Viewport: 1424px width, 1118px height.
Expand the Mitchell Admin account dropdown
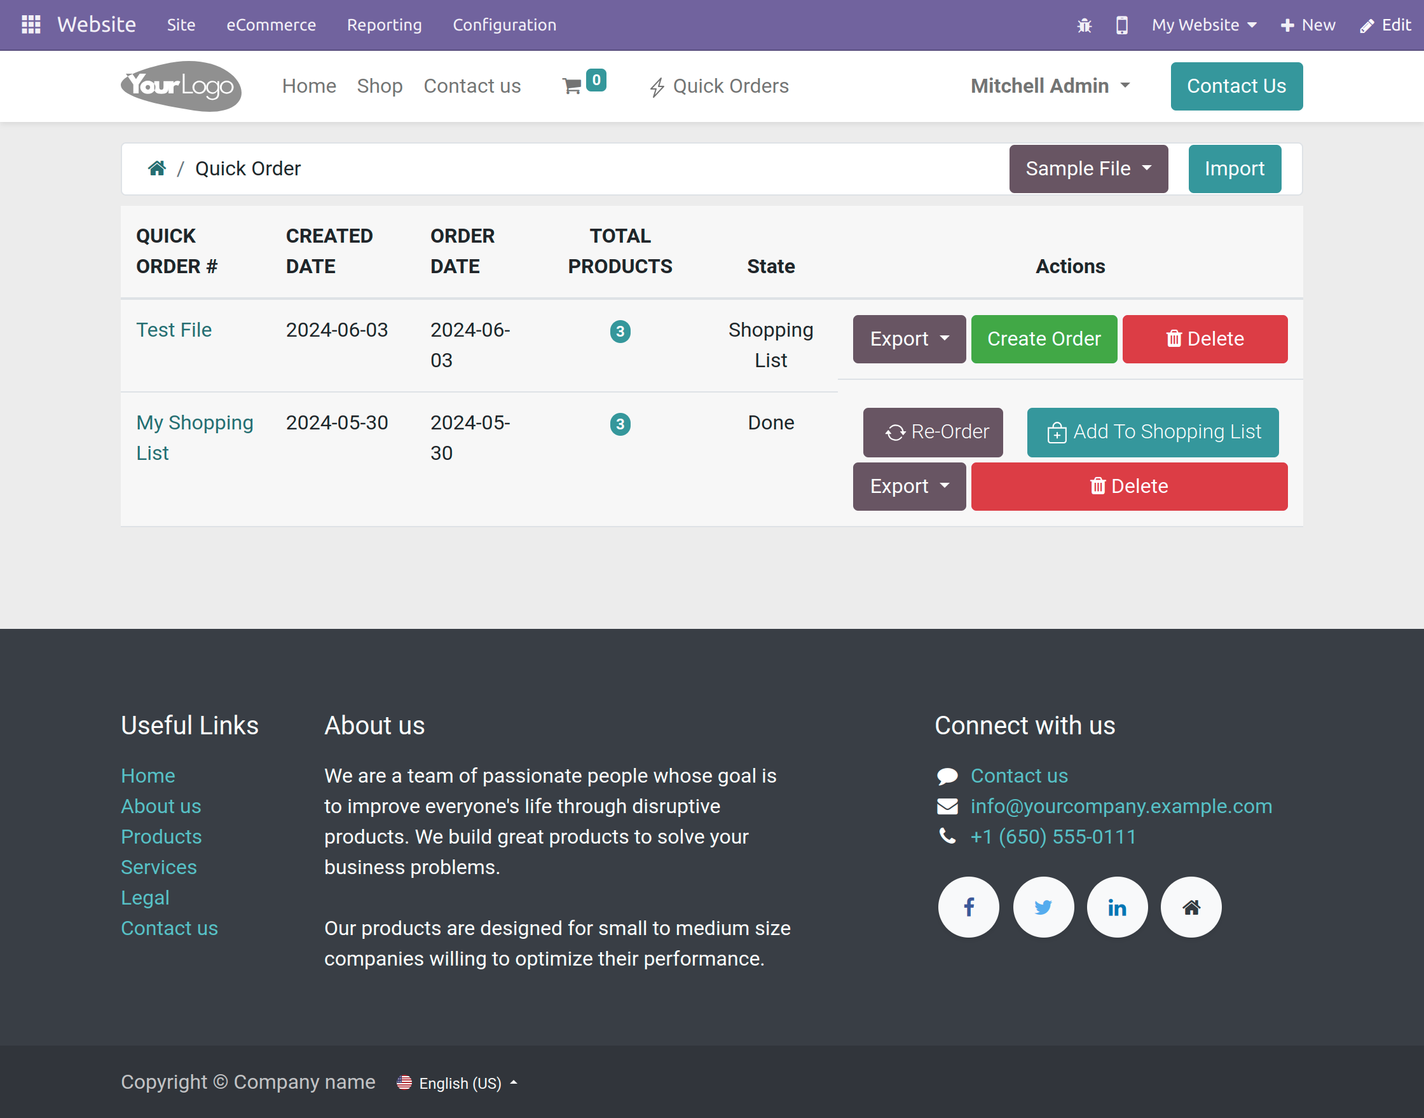tap(1050, 86)
